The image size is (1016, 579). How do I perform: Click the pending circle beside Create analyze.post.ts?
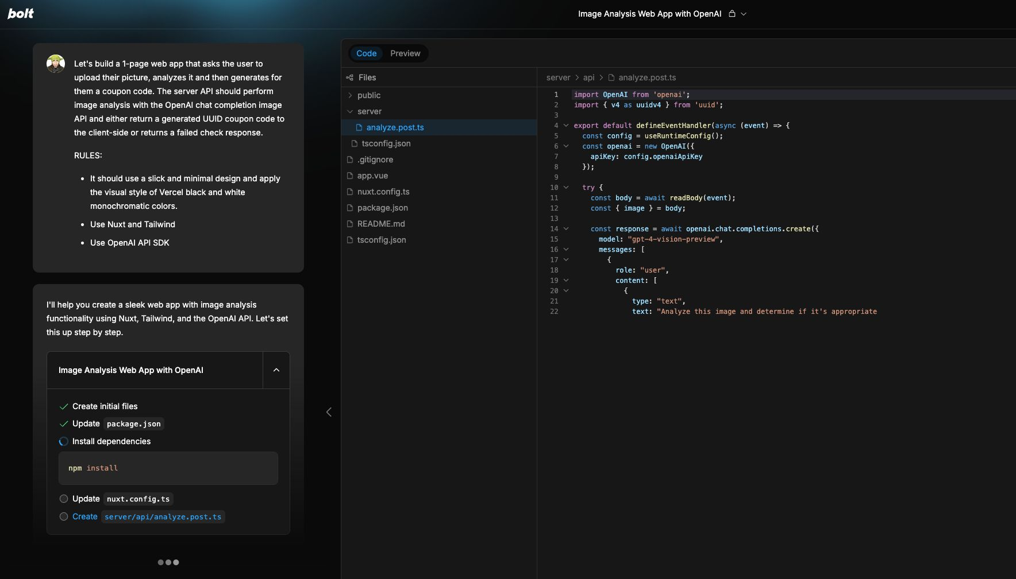tap(64, 516)
